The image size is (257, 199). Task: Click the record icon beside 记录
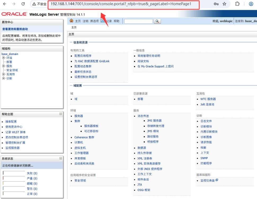103,21
